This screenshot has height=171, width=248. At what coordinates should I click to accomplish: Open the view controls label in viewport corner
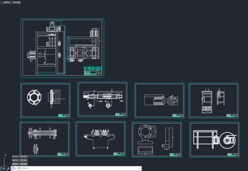click(x=6, y=2)
